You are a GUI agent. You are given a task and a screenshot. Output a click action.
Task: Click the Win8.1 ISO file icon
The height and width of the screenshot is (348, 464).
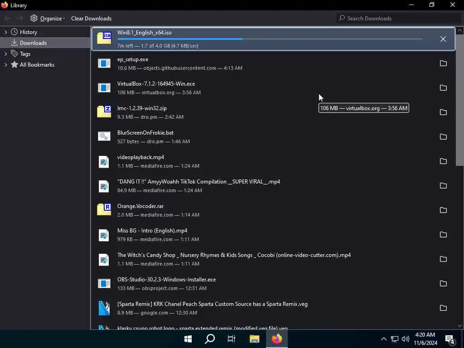(104, 39)
